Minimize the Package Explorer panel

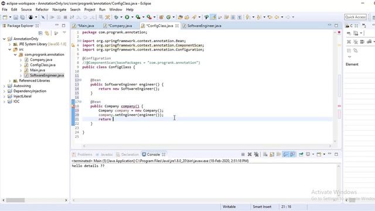pyautogui.click(x=57, y=25)
